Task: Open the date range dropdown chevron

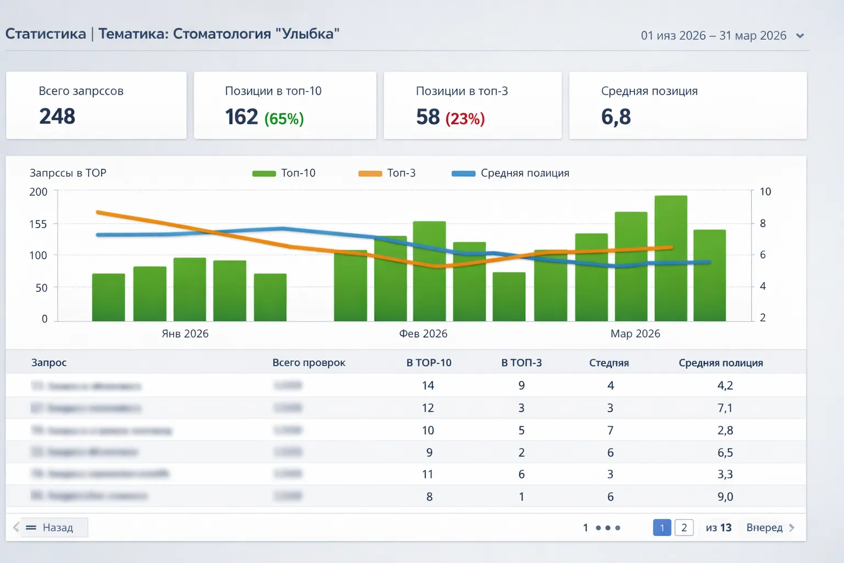Action: [800, 36]
